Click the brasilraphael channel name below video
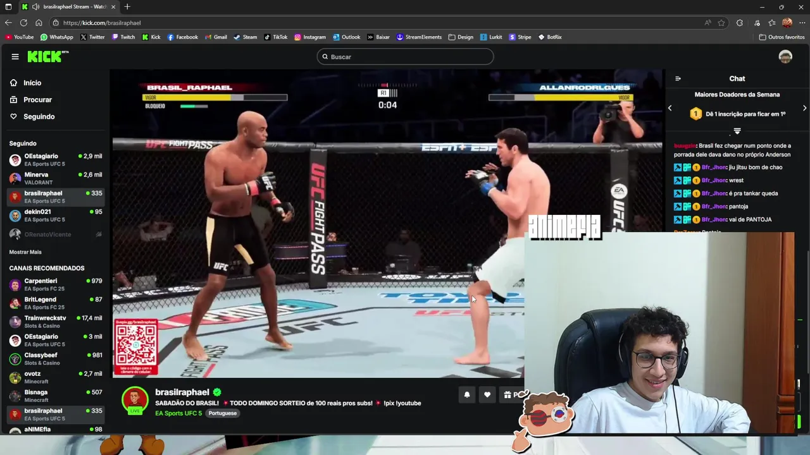810x455 pixels. (x=182, y=392)
